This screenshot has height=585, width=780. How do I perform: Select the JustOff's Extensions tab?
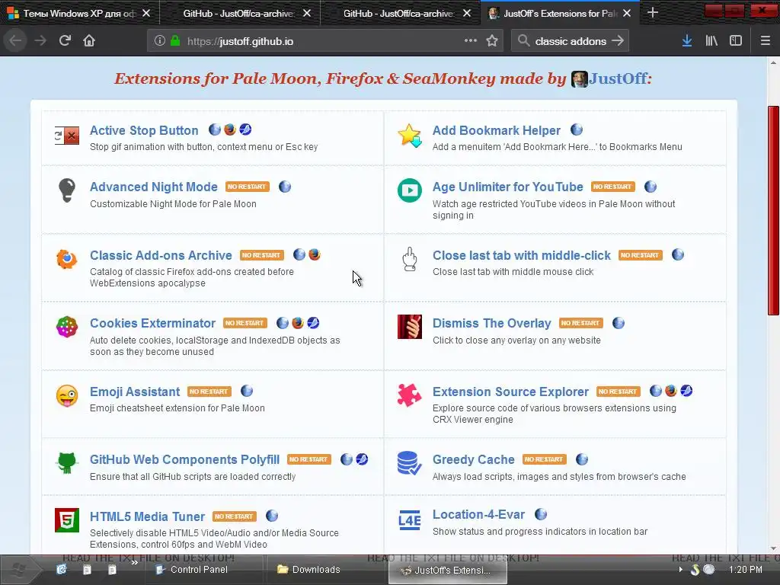coord(560,14)
